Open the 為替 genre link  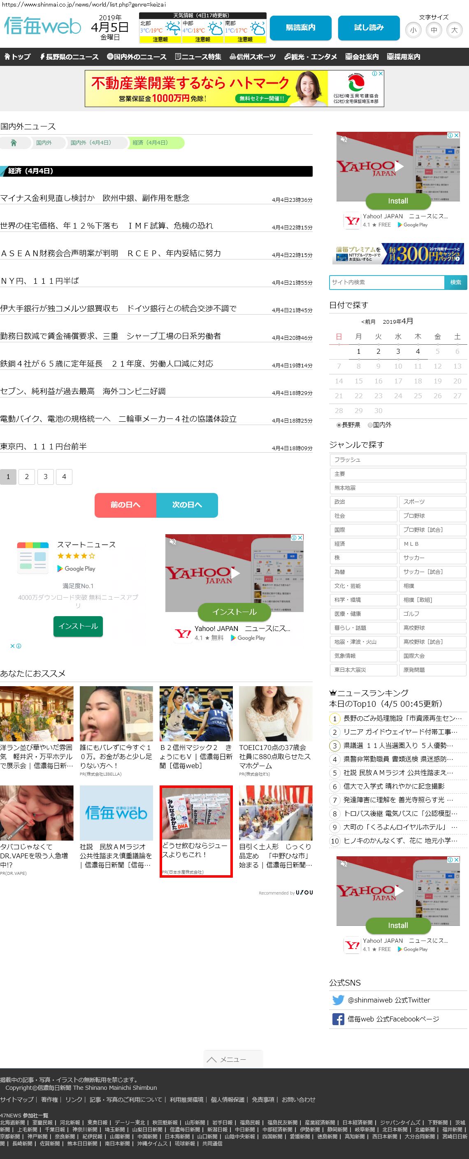[363, 571]
